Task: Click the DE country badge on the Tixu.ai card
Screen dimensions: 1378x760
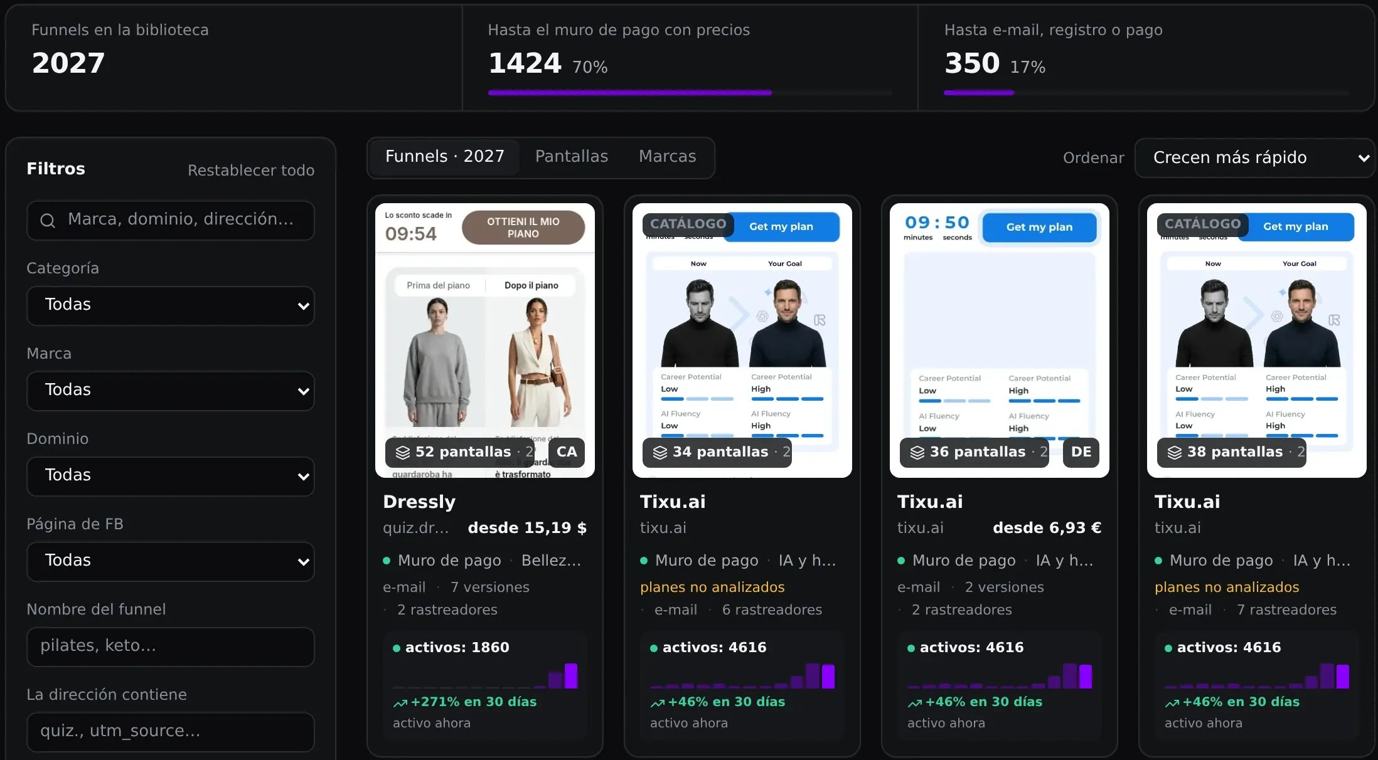Action: 1081,452
